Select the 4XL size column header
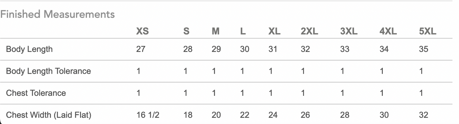 pyautogui.click(x=388, y=31)
